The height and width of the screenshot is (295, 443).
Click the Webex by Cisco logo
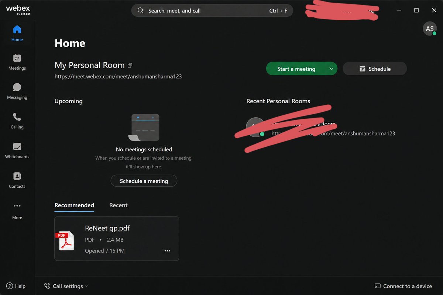pos(18,10)
